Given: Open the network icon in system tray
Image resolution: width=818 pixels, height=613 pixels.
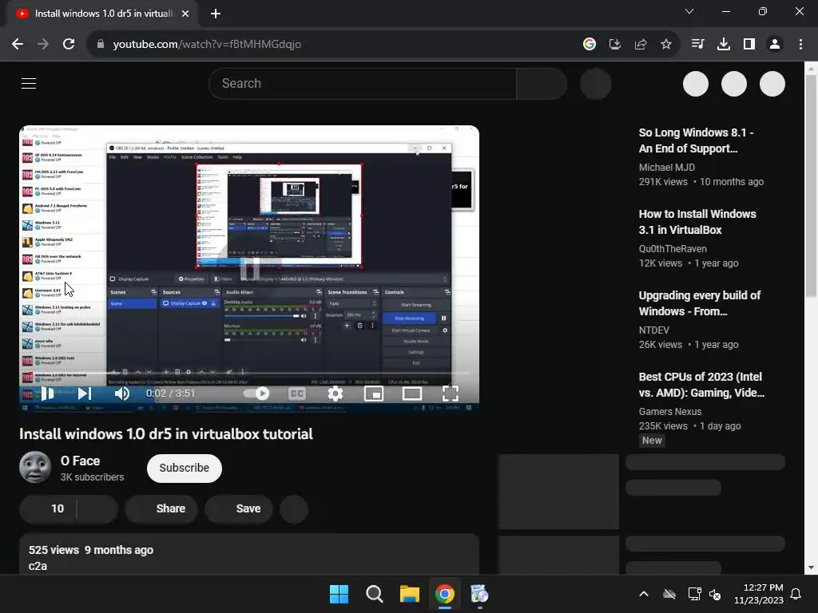Looking at the screenshot, I should pyautogui.click(x=694, y=594).
